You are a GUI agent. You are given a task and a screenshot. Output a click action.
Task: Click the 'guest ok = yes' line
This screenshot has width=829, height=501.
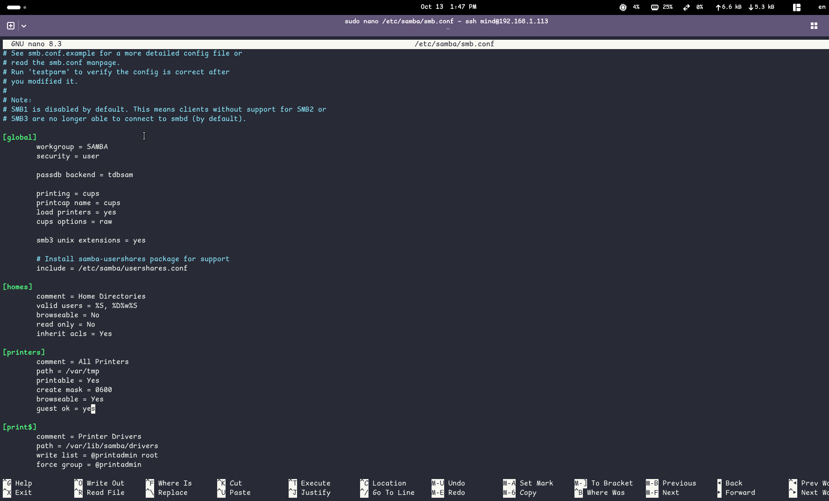click(x=65, y=408)
